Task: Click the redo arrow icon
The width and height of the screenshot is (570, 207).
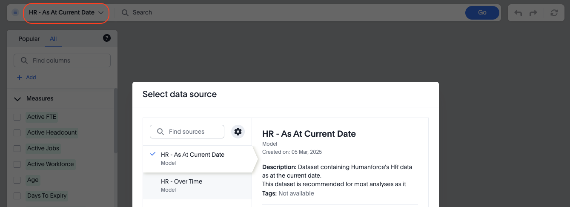Action: [x=533, y=13]
